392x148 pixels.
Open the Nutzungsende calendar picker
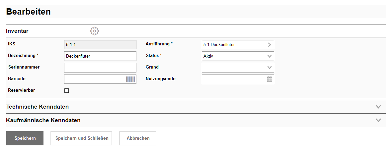coord(270,79)
